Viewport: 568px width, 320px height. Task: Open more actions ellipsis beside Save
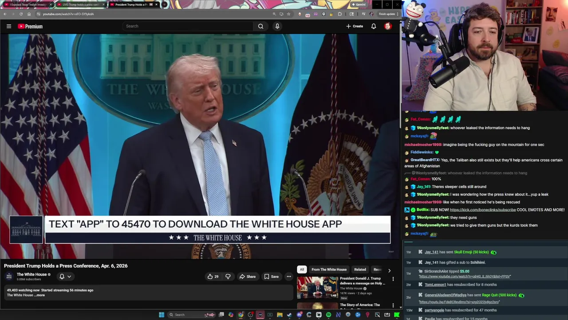[x=288, y=276]
